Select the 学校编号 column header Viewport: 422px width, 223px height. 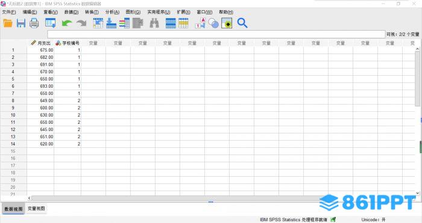(68, 43)
